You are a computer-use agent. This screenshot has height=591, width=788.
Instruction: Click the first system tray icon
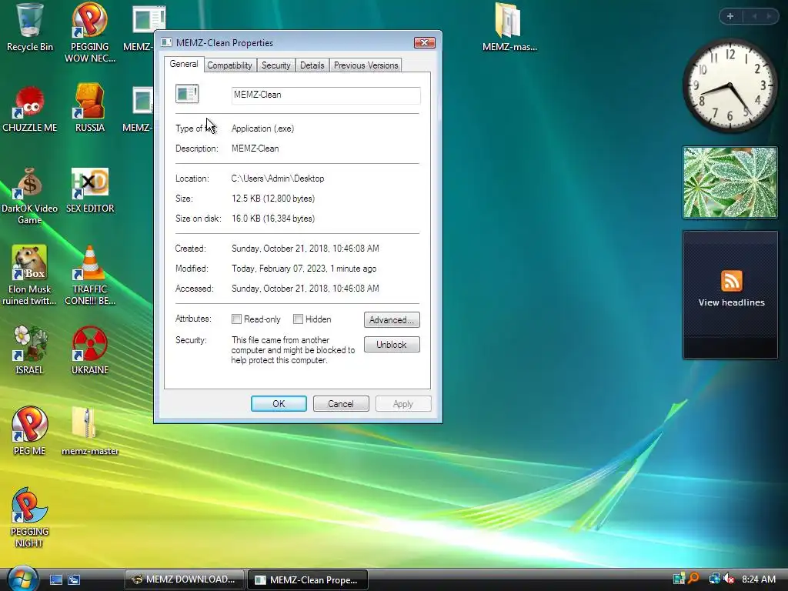[679, 579]
